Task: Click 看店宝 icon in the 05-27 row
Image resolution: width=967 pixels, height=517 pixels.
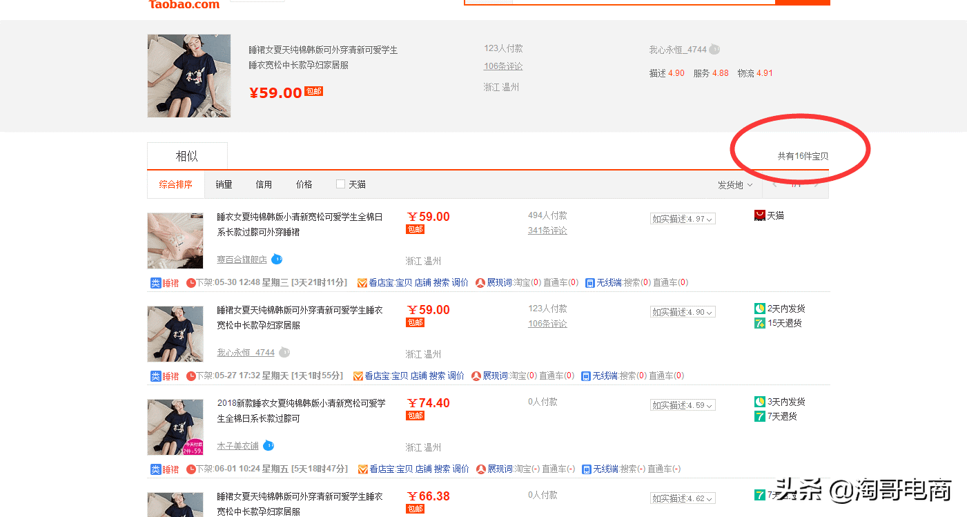Action: pyautogui.click(x=358, y=376)
